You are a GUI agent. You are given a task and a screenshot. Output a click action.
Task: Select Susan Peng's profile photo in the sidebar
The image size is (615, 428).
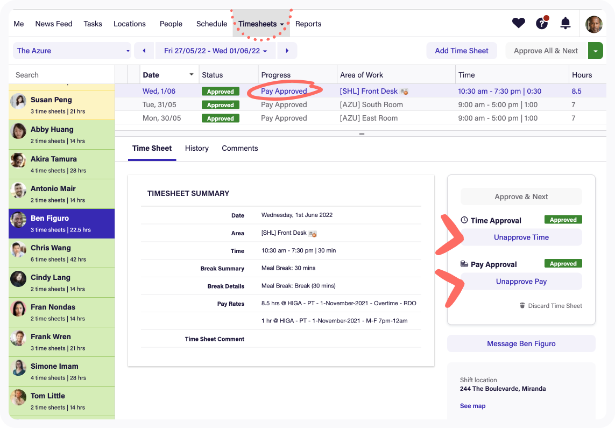point(18,99)
